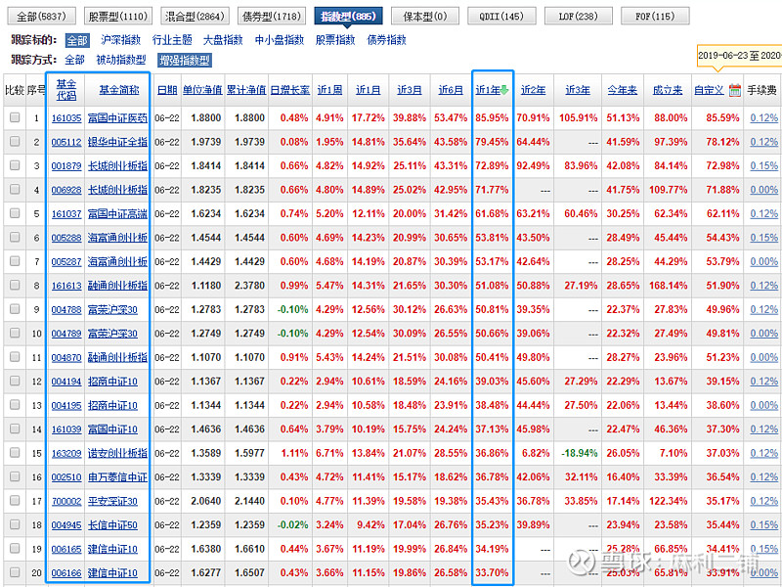
Task: Sort table by 日增长率 column
Action: point(289,90)
